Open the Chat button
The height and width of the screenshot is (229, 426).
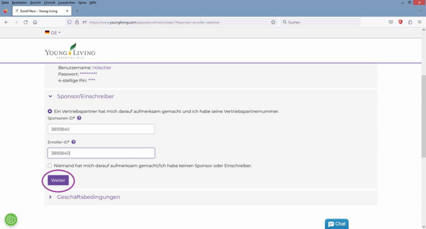[x=337, y=224]
